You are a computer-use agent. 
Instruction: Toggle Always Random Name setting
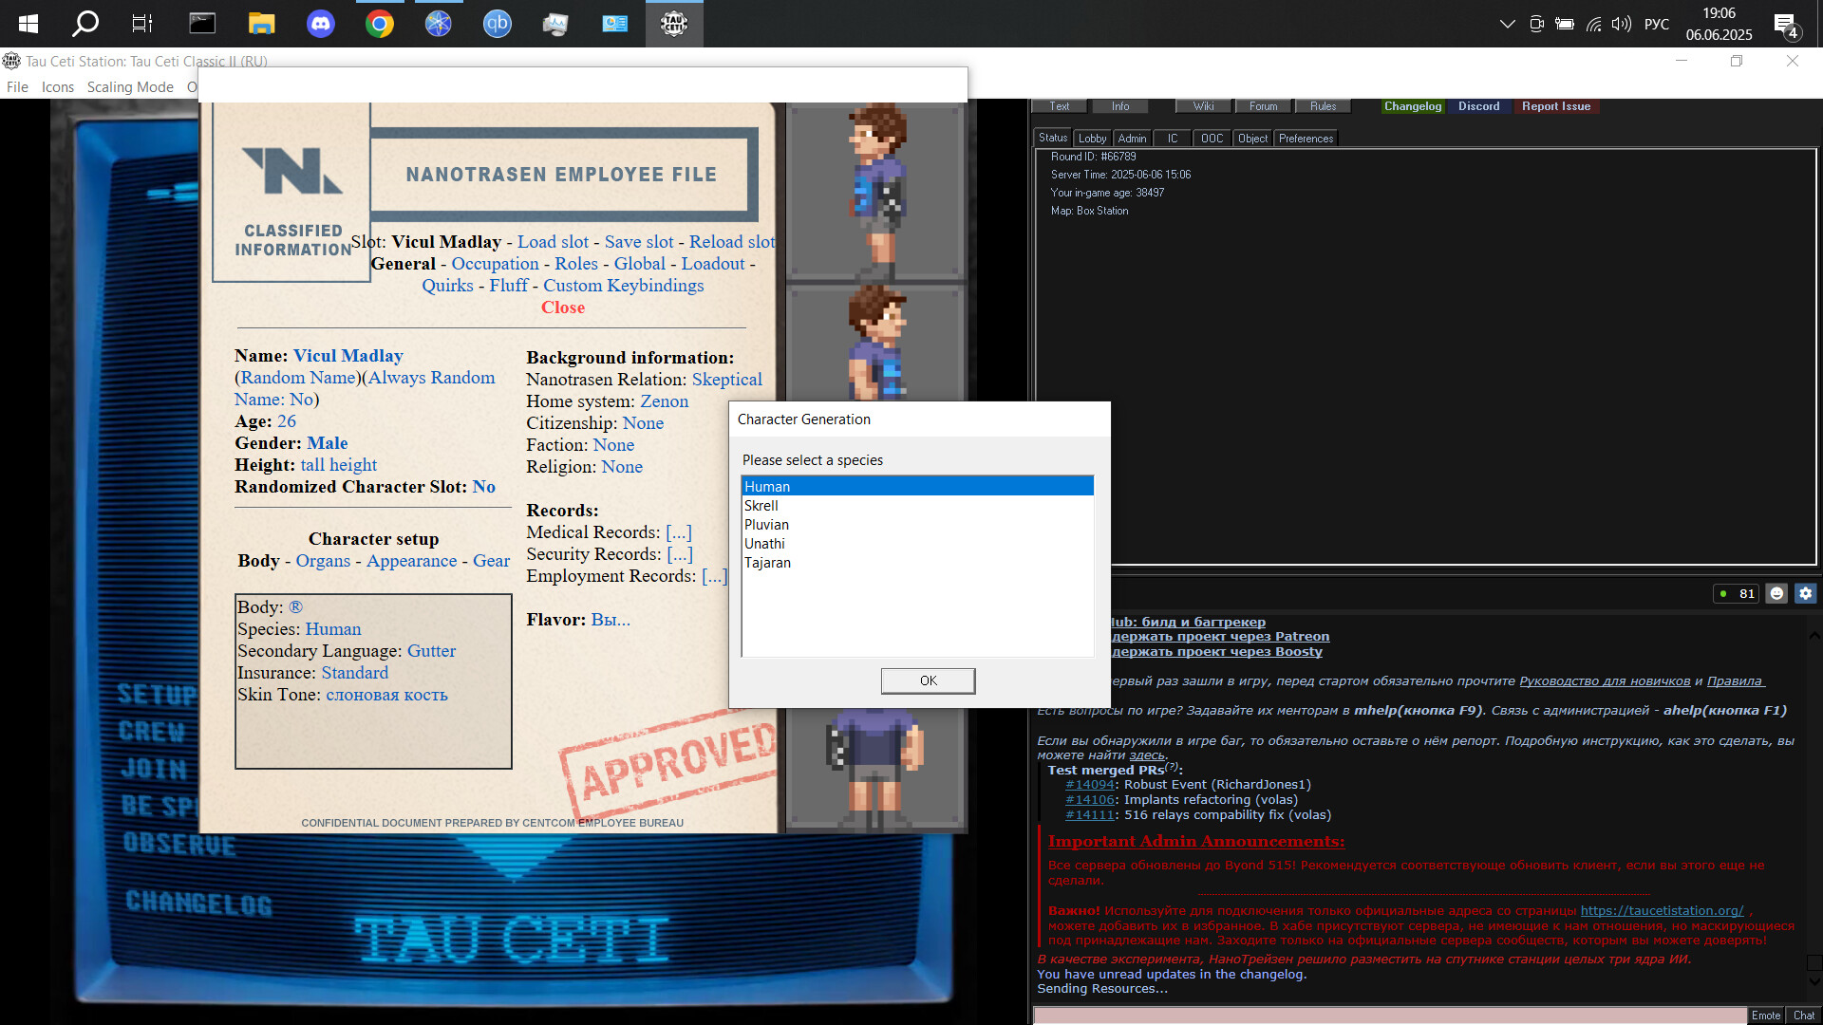pyautogui.click(x=431, y=378)
